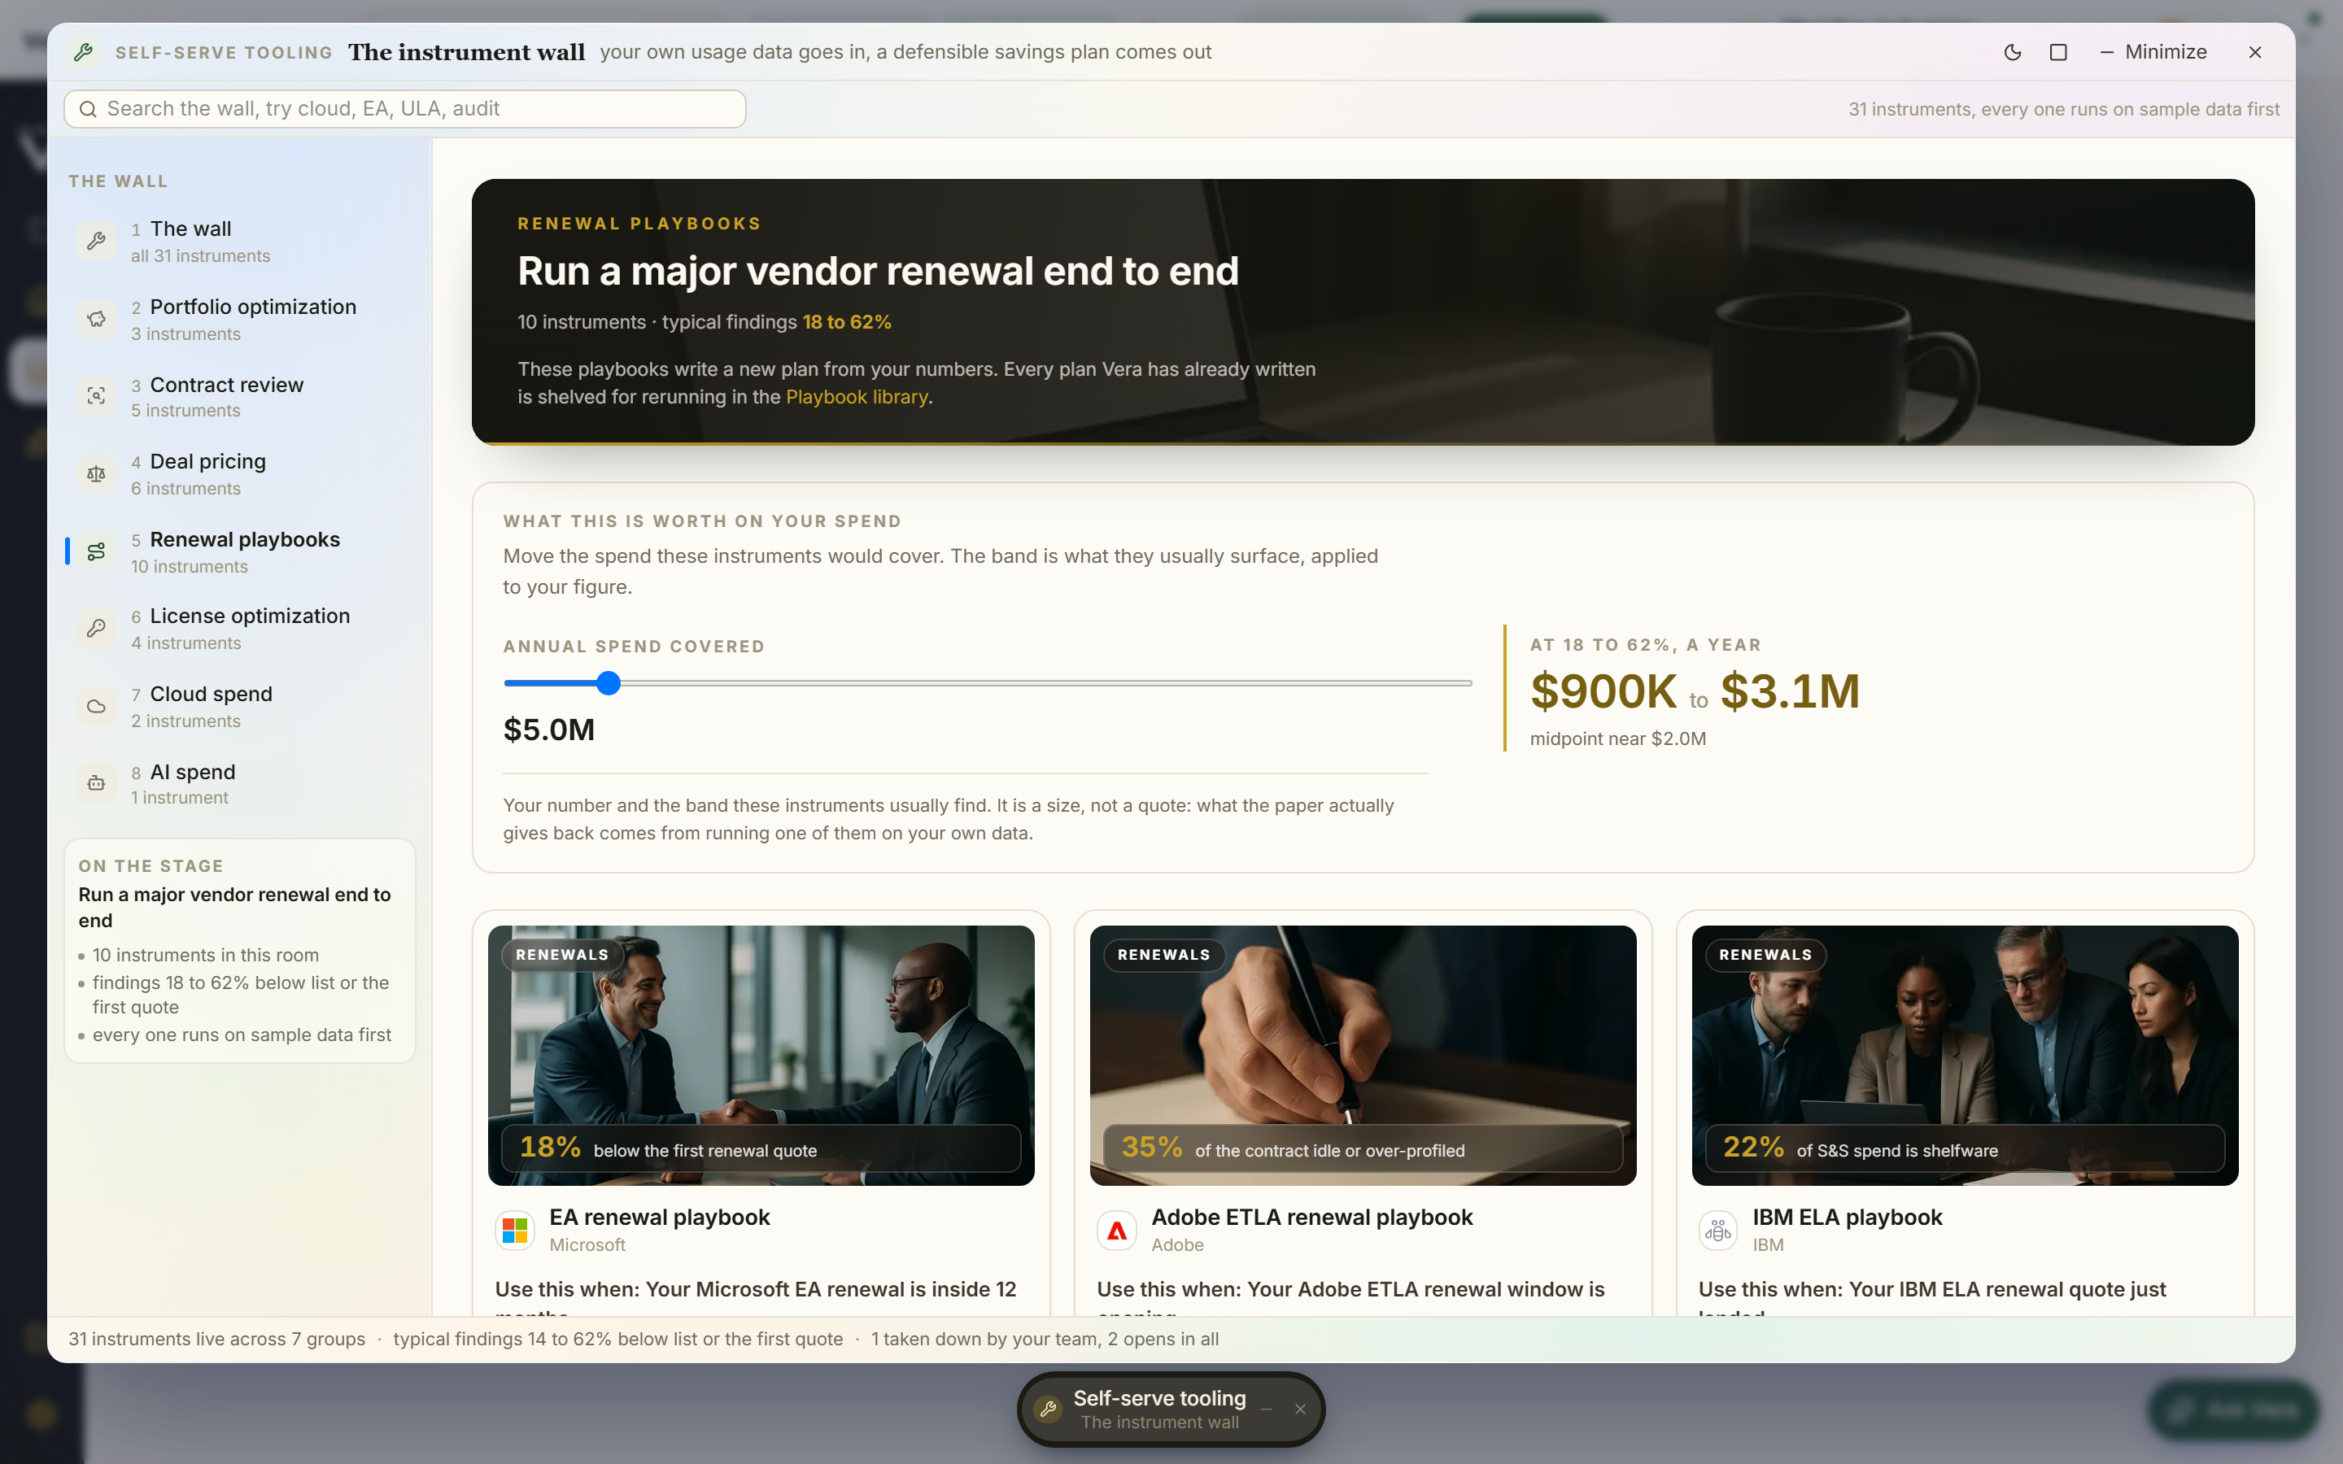Open the Adobe ETLA renewal playbook title
The width and height of the screenshot is (2343, 1464).
click(1312, 1217)
